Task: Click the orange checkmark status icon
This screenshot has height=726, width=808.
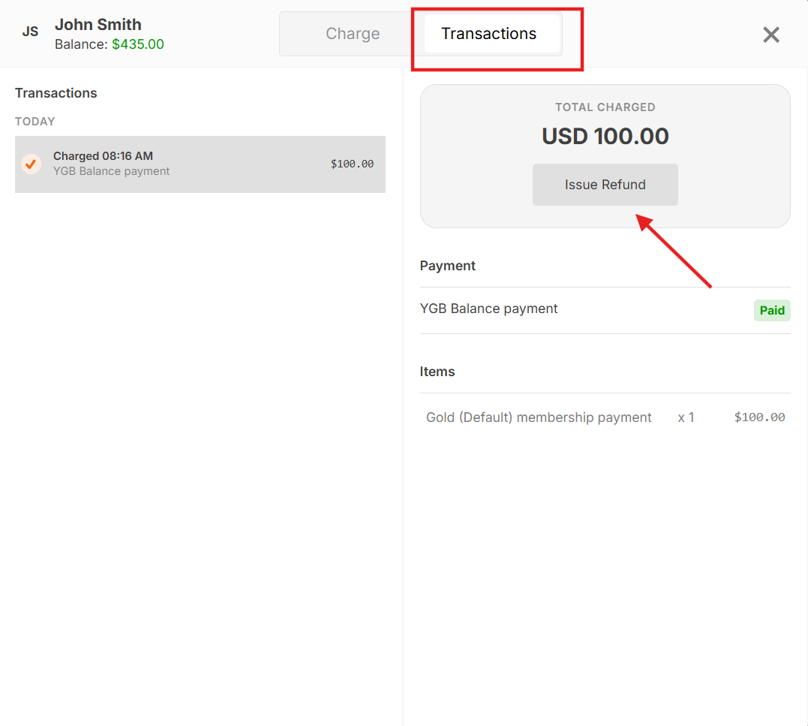Action: point(31,164)
